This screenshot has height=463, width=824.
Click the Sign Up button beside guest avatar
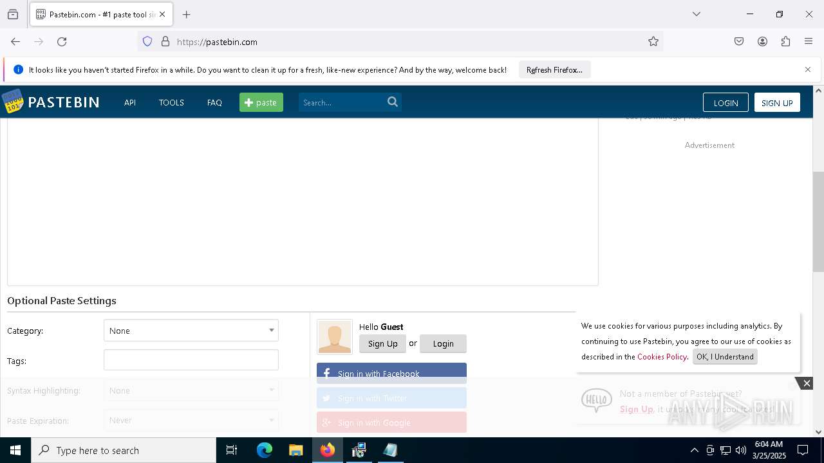click(382, 343)
